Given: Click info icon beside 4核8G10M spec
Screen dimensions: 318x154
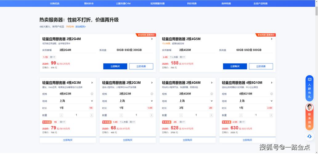Looking at the screenshot, I should click(271, 94).
